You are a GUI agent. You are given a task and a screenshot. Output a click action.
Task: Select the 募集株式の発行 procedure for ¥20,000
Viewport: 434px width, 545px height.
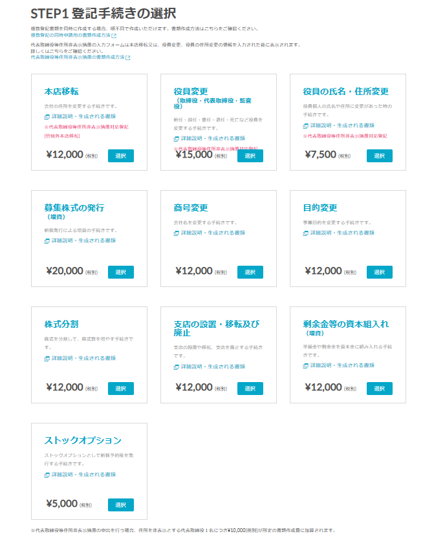click(x=121, y=272)
